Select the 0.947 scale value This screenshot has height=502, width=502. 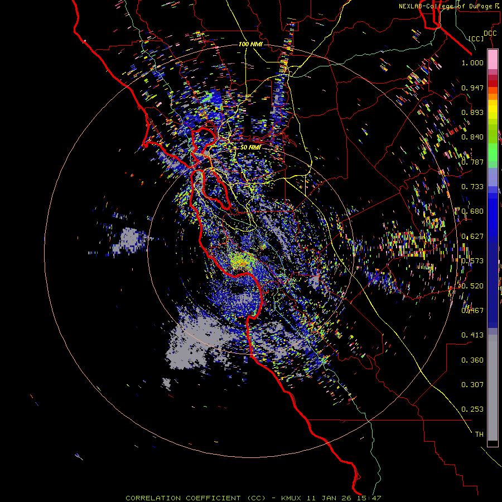click(x=472, y=88)
